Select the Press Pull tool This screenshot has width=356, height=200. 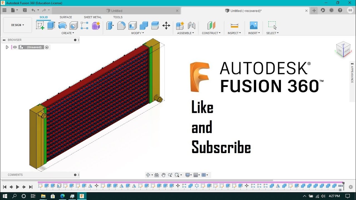click(x=110, y=26)
